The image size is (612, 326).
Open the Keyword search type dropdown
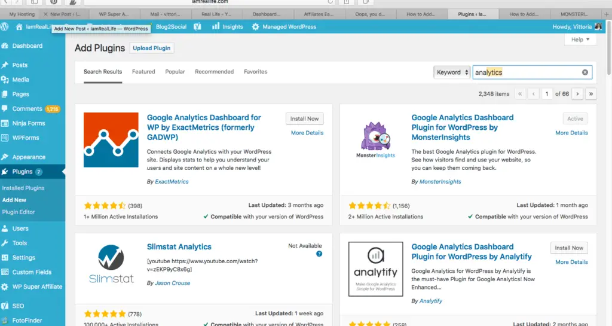point(452,72)
